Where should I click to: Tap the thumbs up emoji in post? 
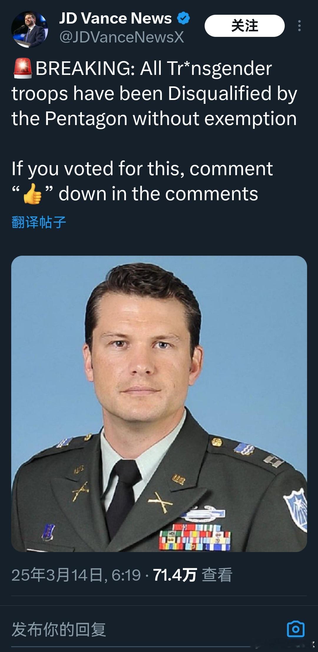tap(32, 194)
